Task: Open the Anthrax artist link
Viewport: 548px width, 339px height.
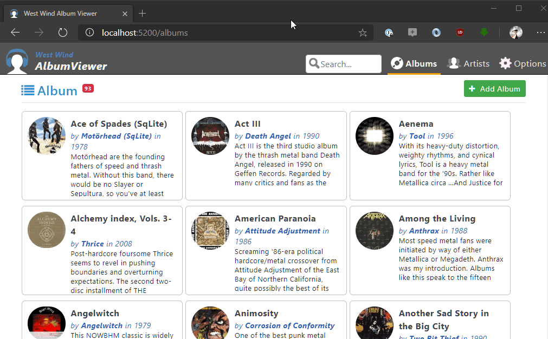Action: point(424,231)
